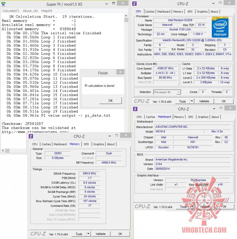Click the BIOS version 2104 field

click(193, 164)
